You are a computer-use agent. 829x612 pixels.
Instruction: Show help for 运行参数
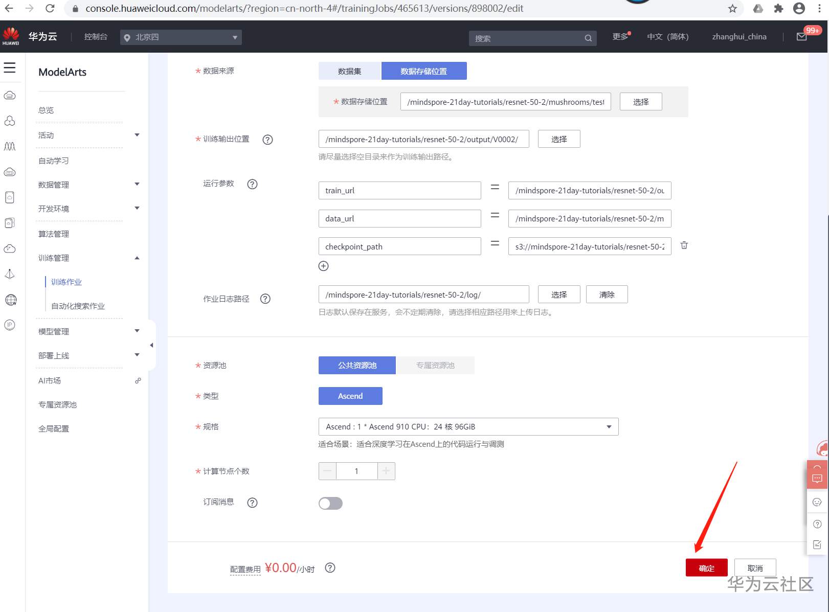click(x=252, y=184)
